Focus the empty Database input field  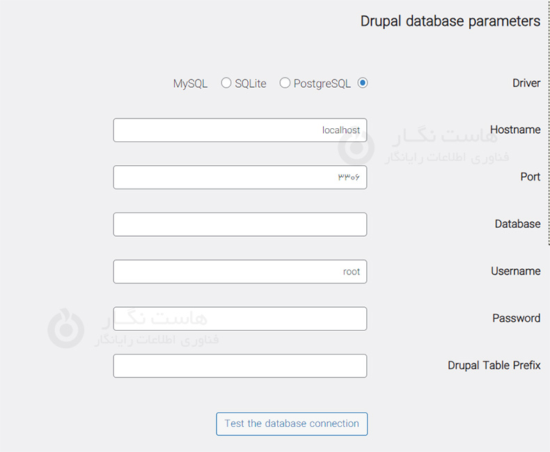pyautogui.click(x=239, y=224)
